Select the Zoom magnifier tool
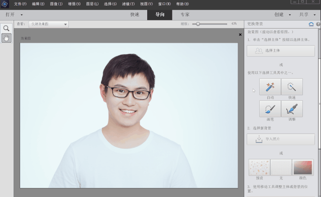The image size is (321, 197). click(x=7, y=28)
